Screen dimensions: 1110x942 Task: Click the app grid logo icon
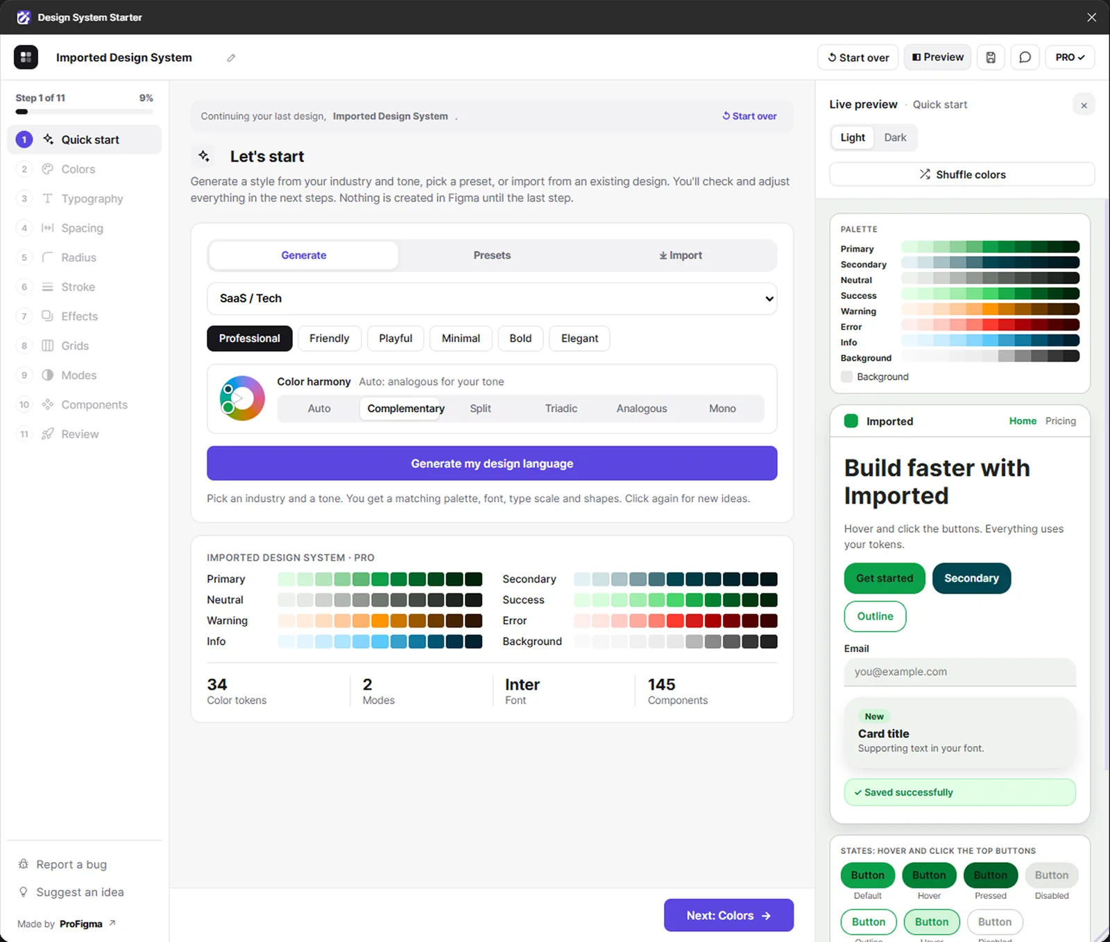pos(26,58)
